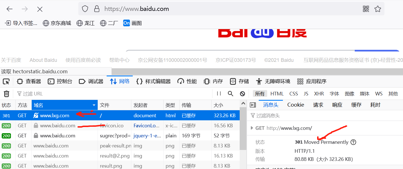The height and width of the screenshot is (169, 403).
Task: Stop loading the page with the X button
Action: click(40, 9)
